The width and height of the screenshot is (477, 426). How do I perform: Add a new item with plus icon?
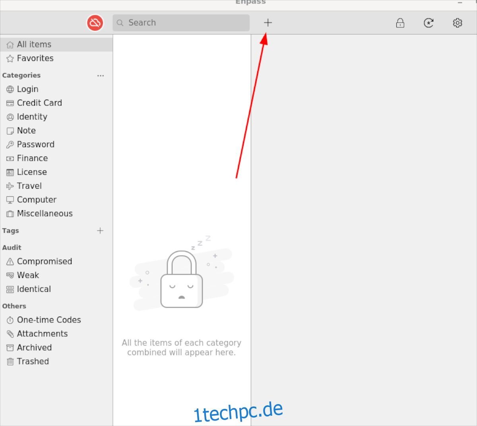(268, 23)
